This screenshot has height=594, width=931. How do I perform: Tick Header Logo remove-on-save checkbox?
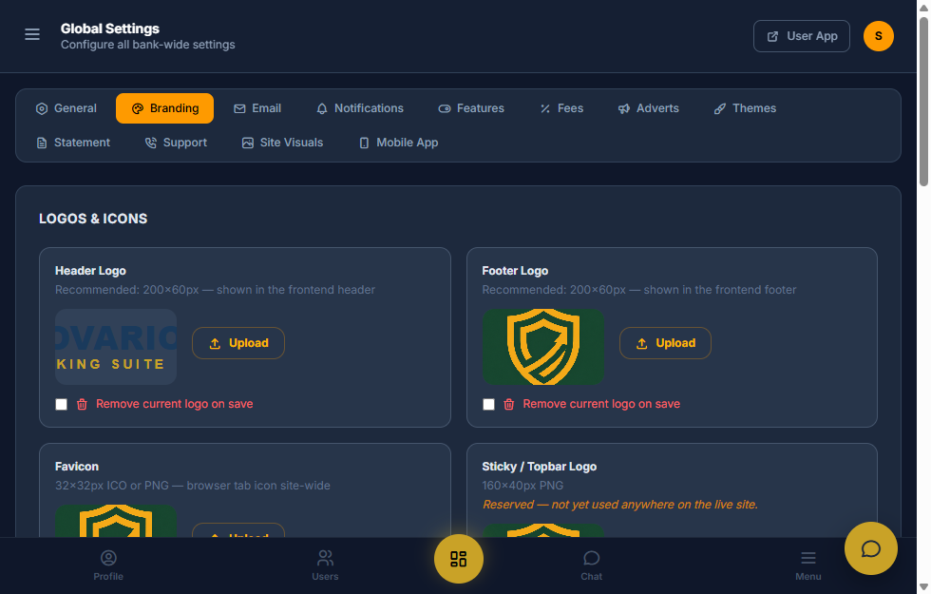pyautogui.click(x=61, y=405)
